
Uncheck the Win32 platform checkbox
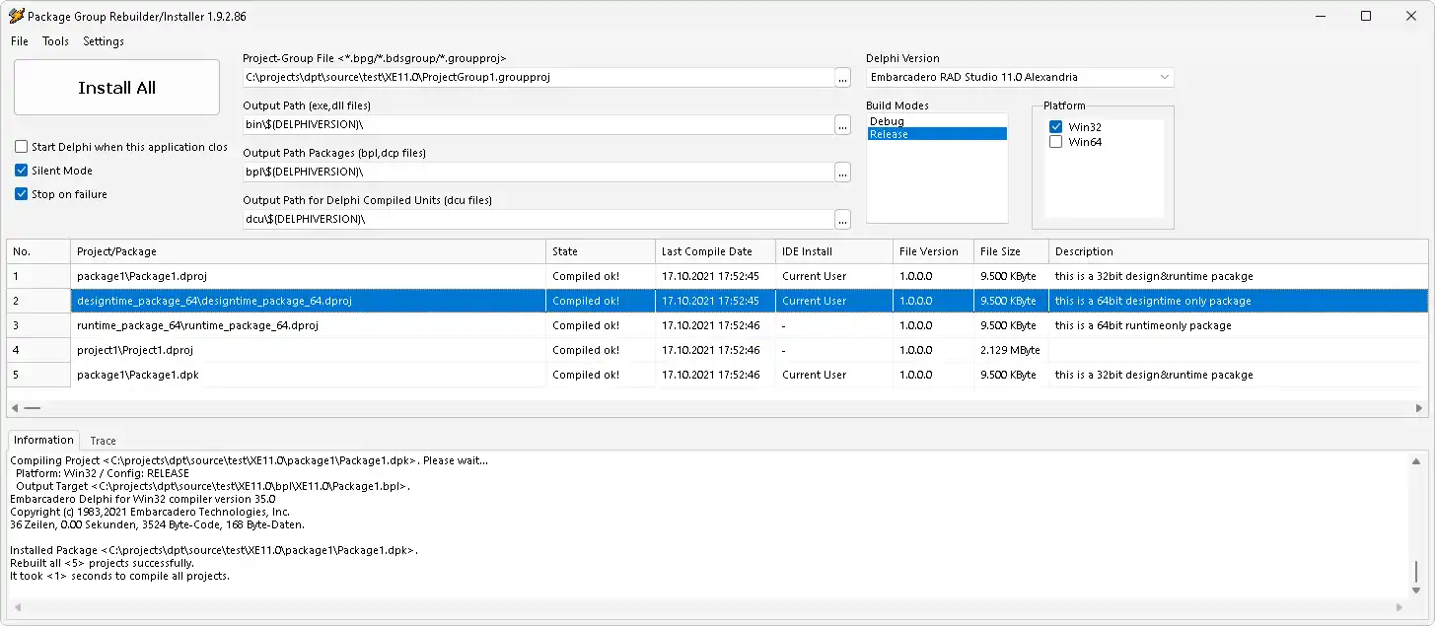1056,127
